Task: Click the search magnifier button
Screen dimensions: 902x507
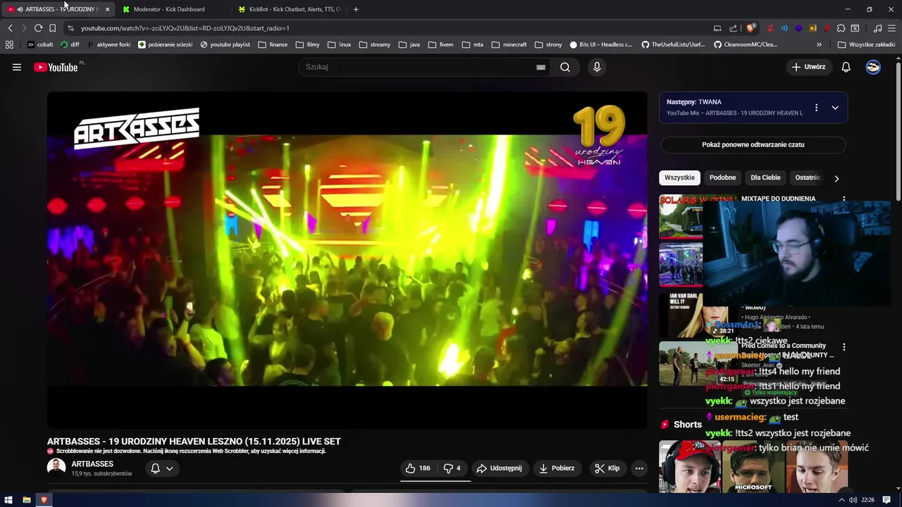Action: 565,67
